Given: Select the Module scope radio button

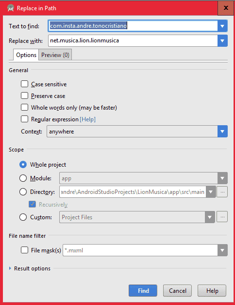Looking at the screenshot, I should [x=23, y=178].
